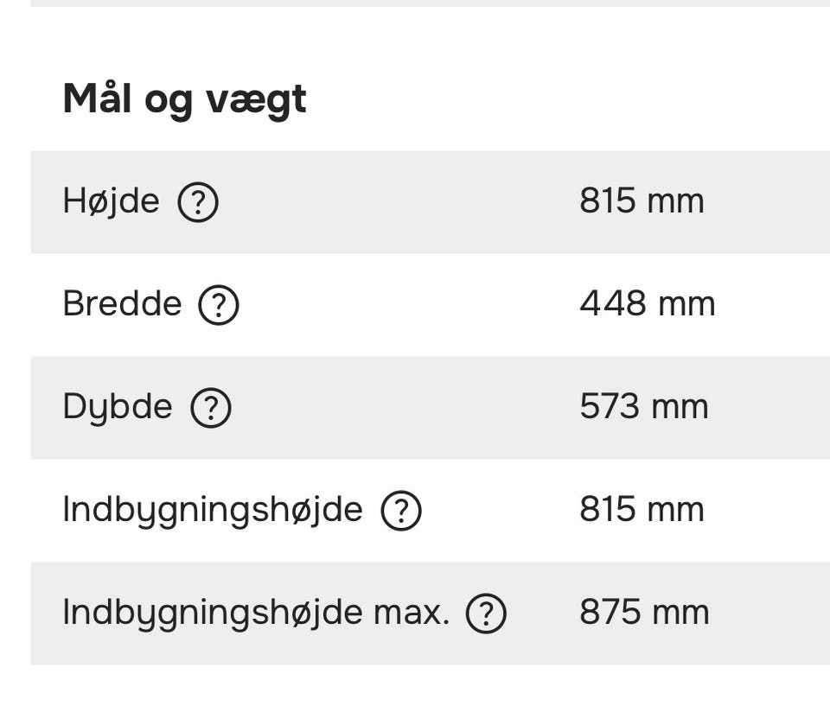The image size is (830, 725).
Task: Tap the help icon for Indbygningshøjde max.
Action: [486, 614]
